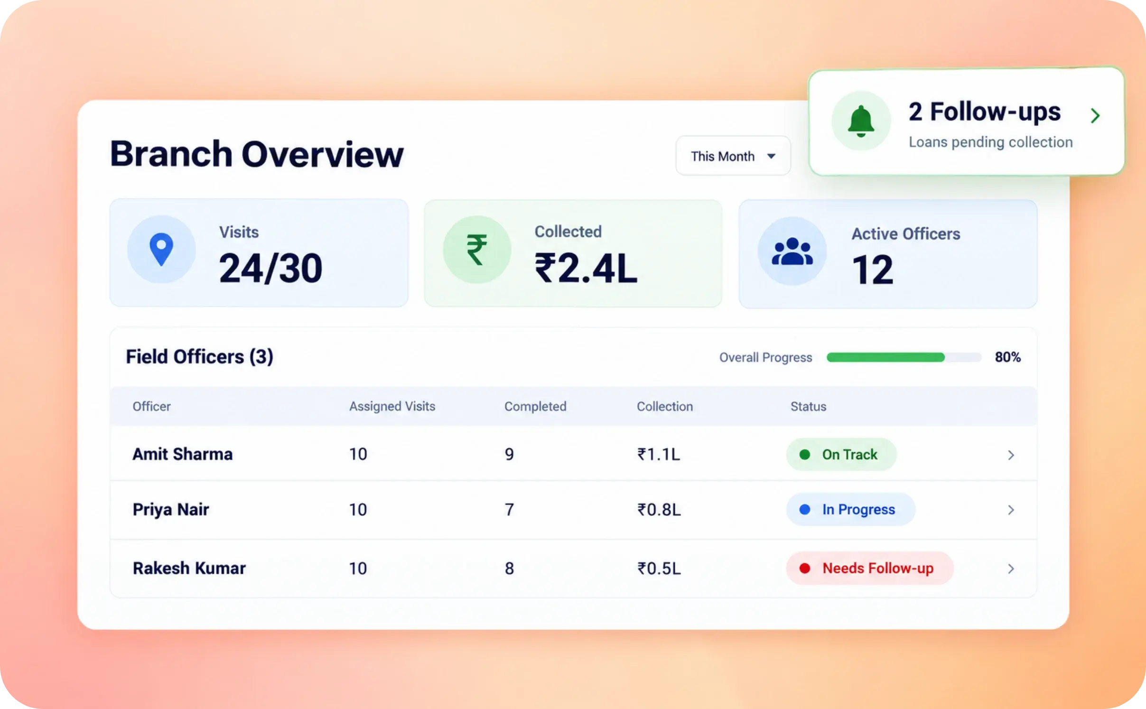The height and width of the screenshot is (709, 1146).
Task: Open the 2 Follow-ups notification title
Action: 984,112
